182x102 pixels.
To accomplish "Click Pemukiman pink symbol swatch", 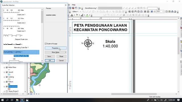I will (x=9, y=89).
